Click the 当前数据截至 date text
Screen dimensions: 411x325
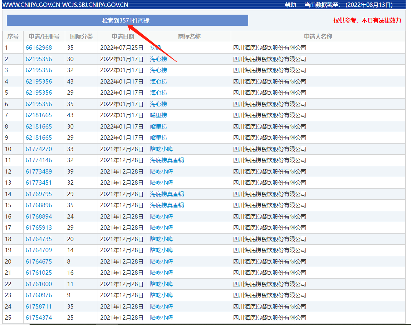tap(348, 5)
